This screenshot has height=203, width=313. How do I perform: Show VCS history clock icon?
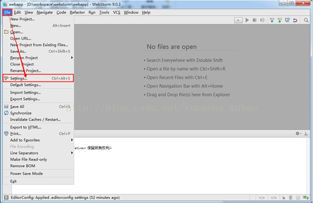(x=288, y=20)
